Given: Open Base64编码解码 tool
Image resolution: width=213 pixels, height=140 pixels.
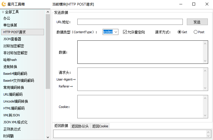Looking at the screenshot, I should (15, 74).
